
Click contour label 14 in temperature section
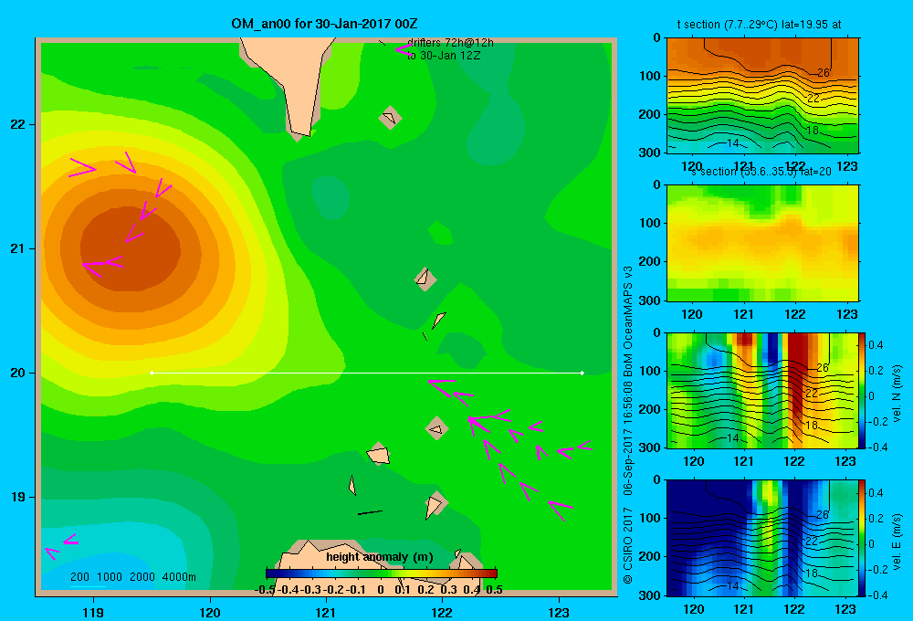[x=732, y=142]
